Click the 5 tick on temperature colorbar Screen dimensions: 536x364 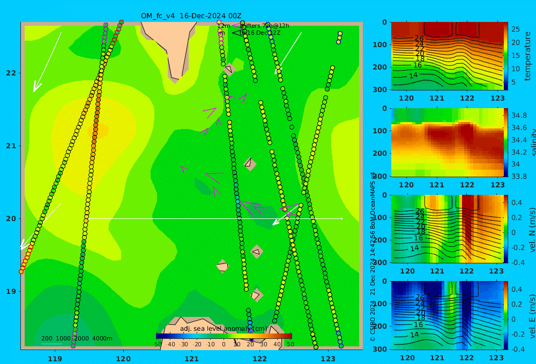coord(513,82)
